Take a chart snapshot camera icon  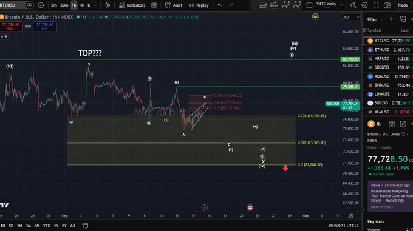387,5
